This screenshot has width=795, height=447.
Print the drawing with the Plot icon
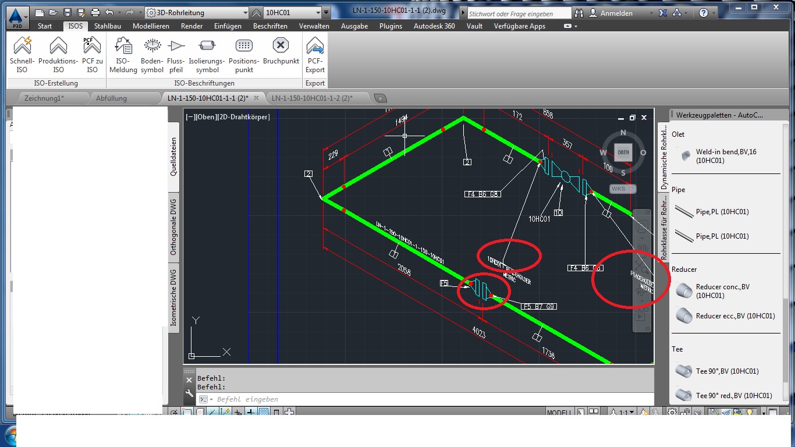(95, 12)
